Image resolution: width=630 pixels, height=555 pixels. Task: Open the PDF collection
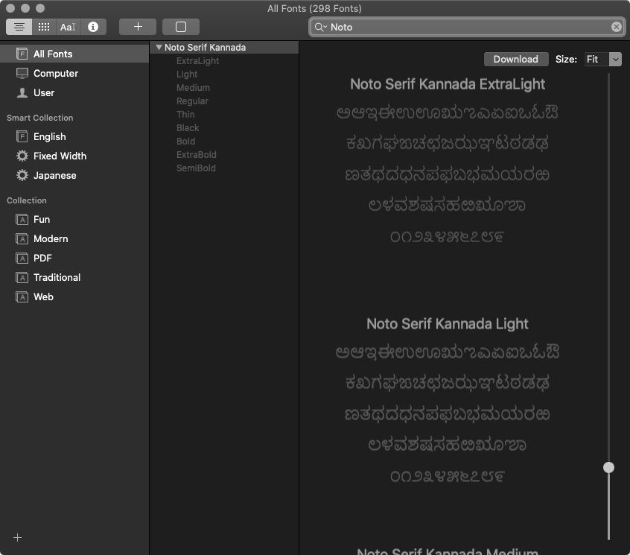tap(74, 258)
